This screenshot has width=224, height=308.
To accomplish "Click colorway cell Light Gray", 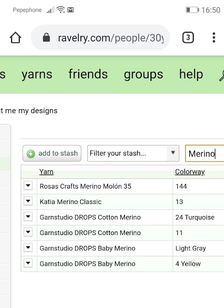I will [x=199, y=248].
